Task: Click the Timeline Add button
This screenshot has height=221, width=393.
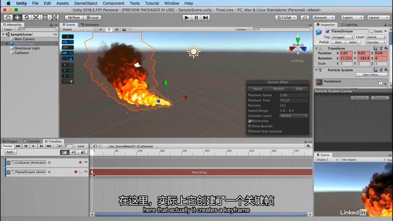Action: tap(10, 152)
